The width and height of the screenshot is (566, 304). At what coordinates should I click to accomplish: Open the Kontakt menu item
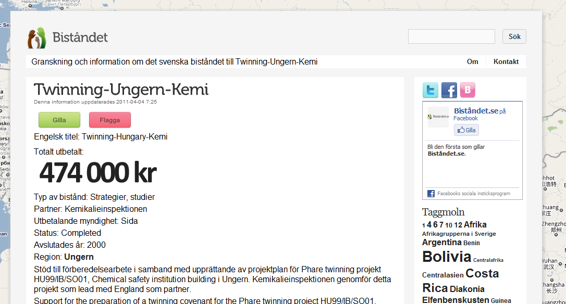coord(506,61)
